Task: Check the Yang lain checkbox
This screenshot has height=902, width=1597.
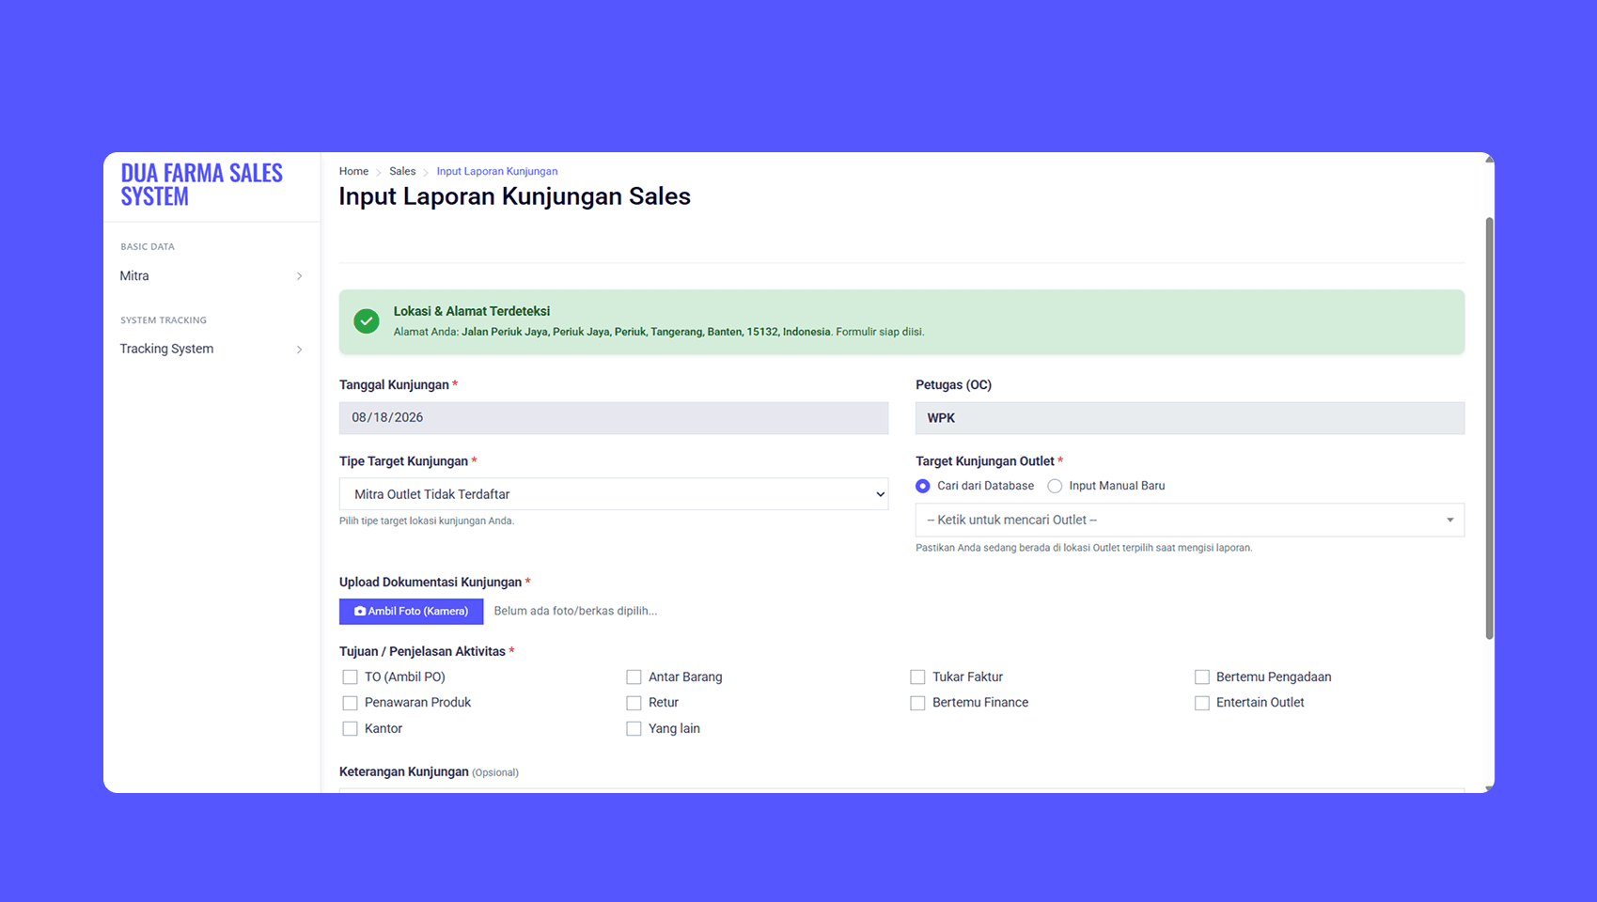Action: [634, 728]
